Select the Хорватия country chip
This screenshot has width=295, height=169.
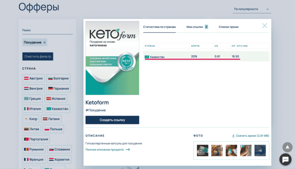(x=59, y=160)
